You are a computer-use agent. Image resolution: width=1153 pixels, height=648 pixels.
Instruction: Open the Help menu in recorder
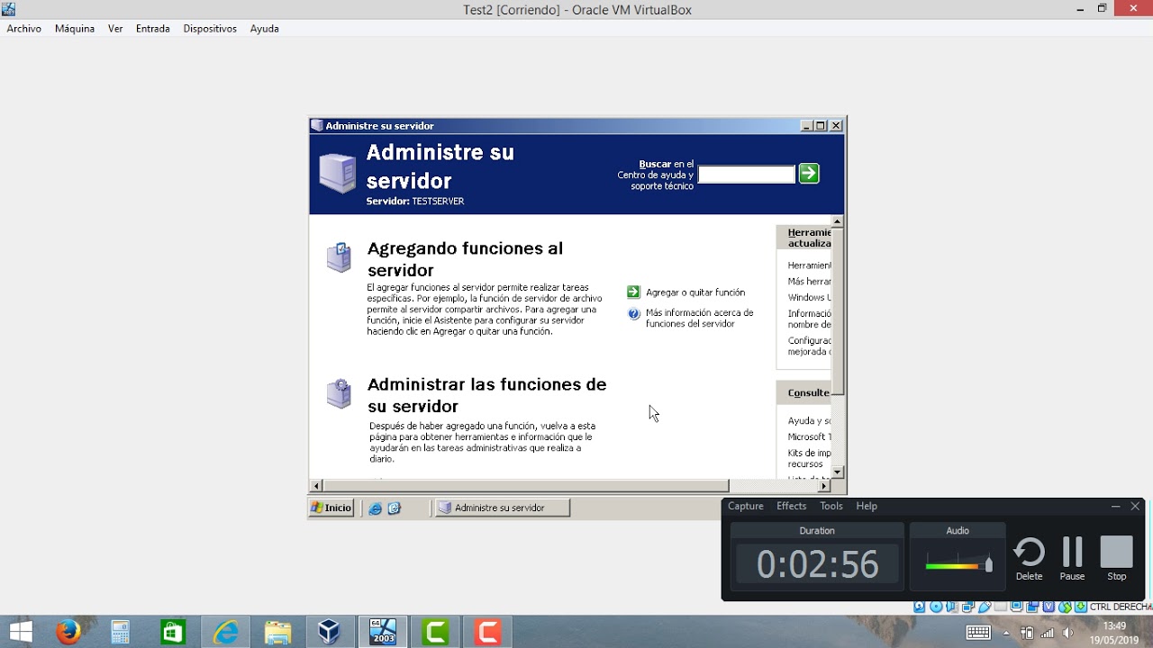click(867, 506)
